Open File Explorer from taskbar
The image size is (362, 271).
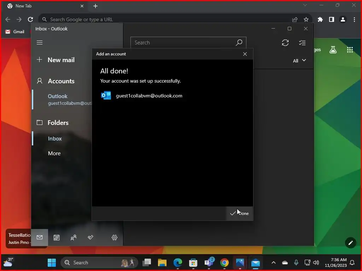tap(162, 263)
